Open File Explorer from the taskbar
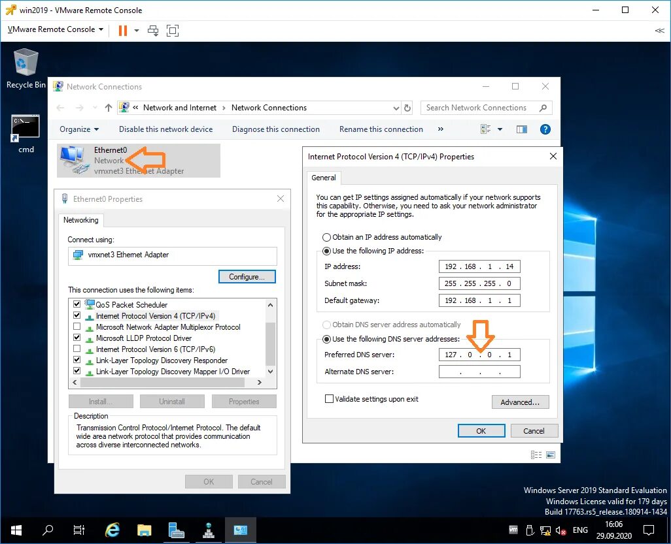 (145, 530)
